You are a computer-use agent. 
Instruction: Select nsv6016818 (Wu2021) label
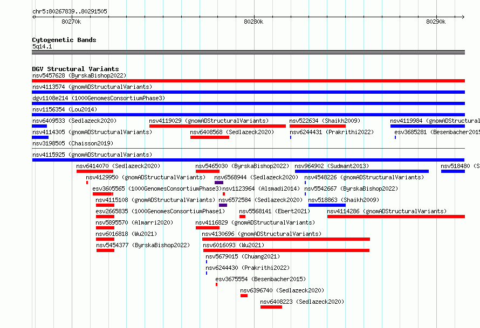pos(126,234)
